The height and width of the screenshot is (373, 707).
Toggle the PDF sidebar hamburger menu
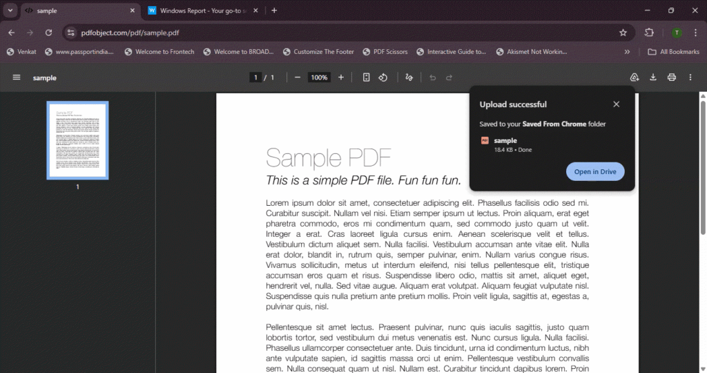pyautogui.click(x=17, y=77)
